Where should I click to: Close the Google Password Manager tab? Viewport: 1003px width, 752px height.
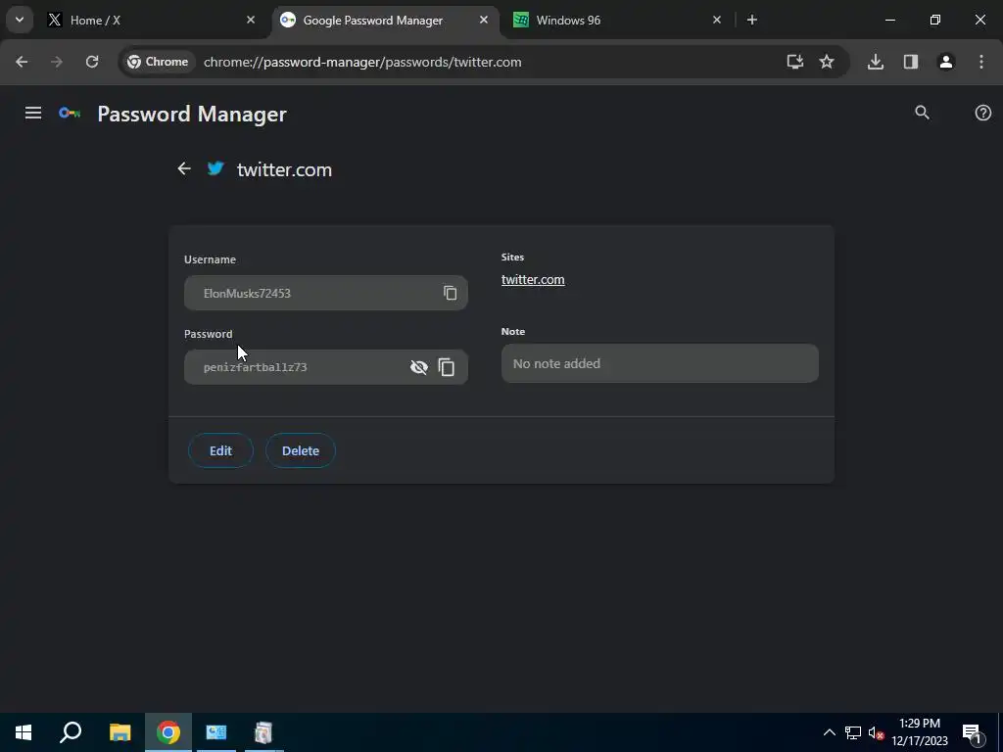pyautogui.click(x=484, y=20)
